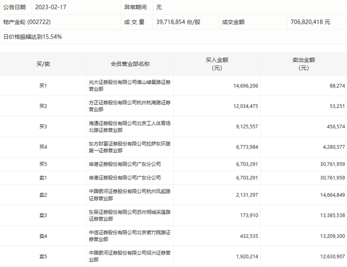Click 中国银河证券股份有限公司绍兴证券营业部

(130, 256)
